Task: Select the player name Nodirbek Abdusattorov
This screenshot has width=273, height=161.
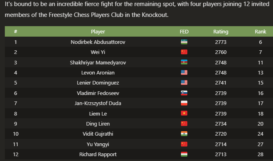Action: [x=98, y=42]
